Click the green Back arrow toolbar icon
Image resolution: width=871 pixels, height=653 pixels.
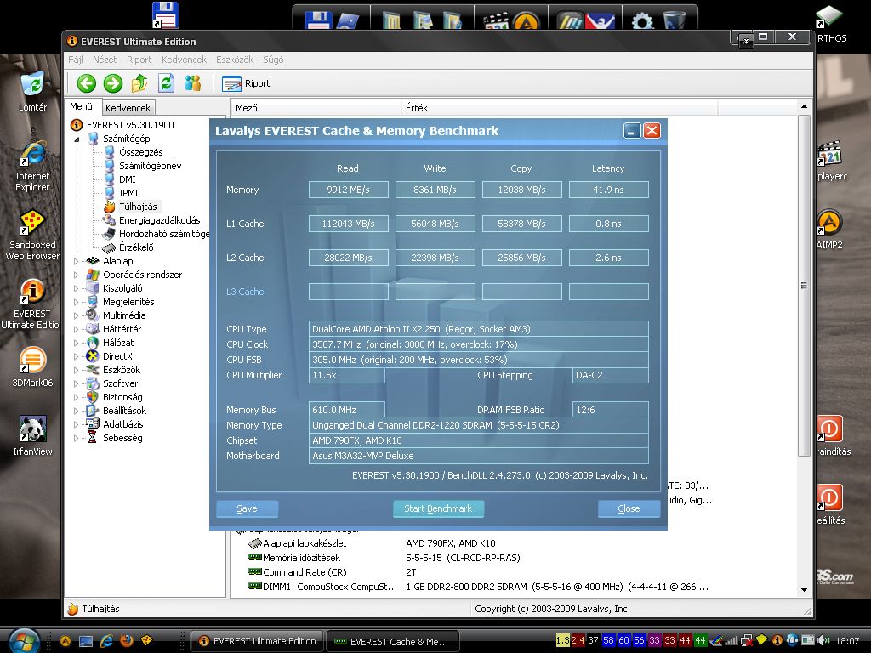click(86, 83)
